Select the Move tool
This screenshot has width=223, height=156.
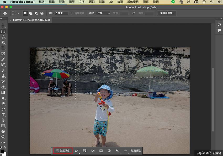point(3,26)
